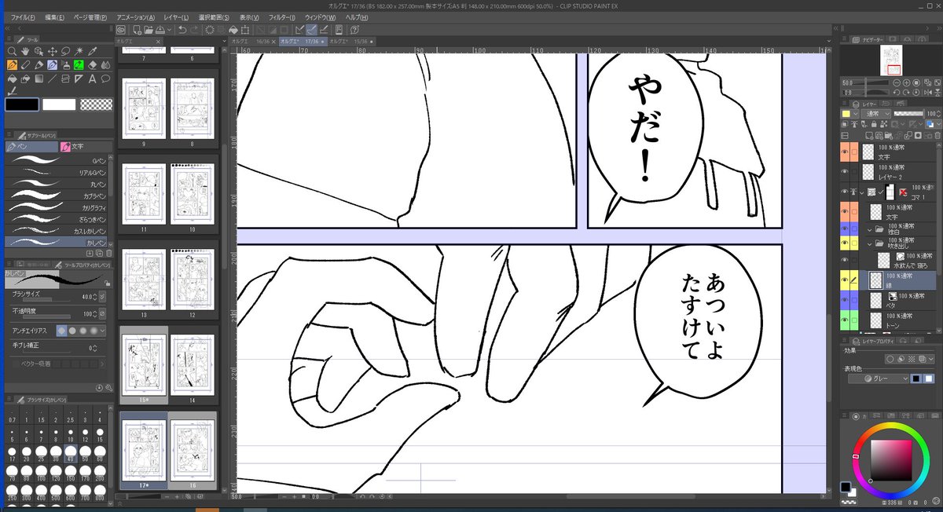Screen dimensions: 943x512
Task: Hide the トーン layer
Action: pyautogui.click(x=845, y=320)
